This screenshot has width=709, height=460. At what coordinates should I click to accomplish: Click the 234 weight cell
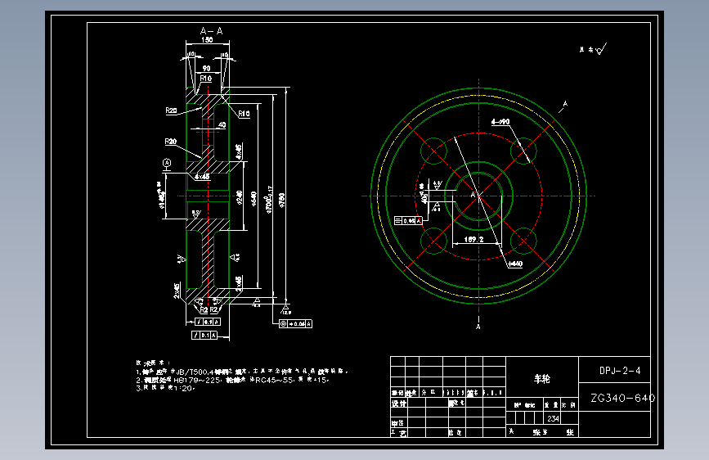[553, 418]
